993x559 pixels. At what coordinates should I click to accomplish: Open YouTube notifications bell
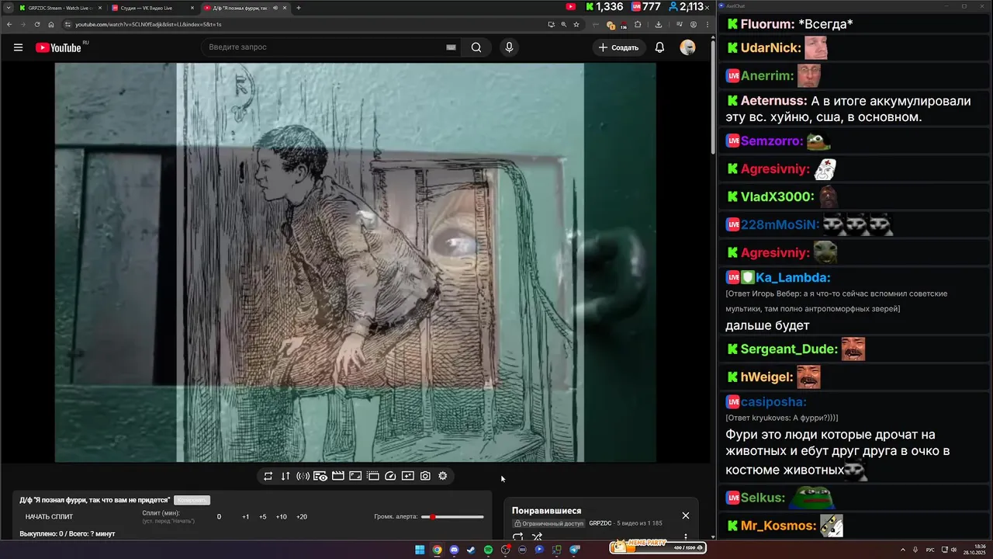(x=659, y=47)
